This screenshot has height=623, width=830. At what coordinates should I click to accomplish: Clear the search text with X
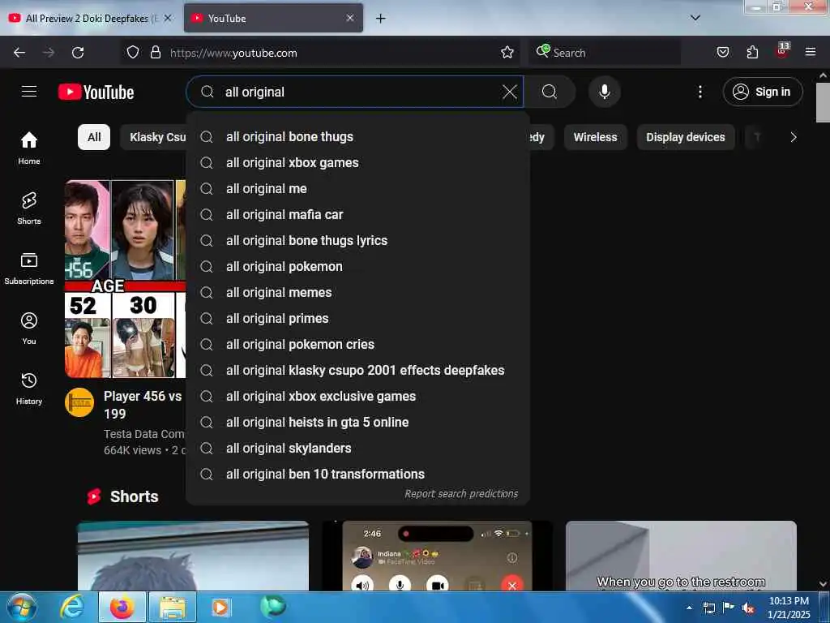coord(510,92)
